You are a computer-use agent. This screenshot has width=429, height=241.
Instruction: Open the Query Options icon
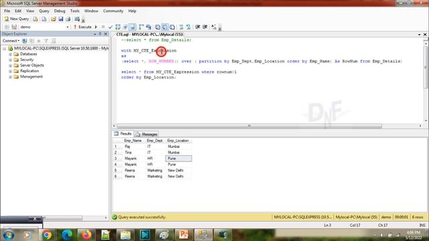tap(125, 27)
